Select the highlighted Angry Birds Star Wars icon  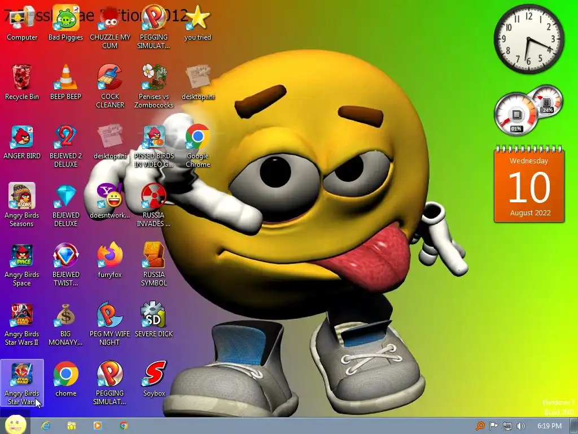[22, 383]
